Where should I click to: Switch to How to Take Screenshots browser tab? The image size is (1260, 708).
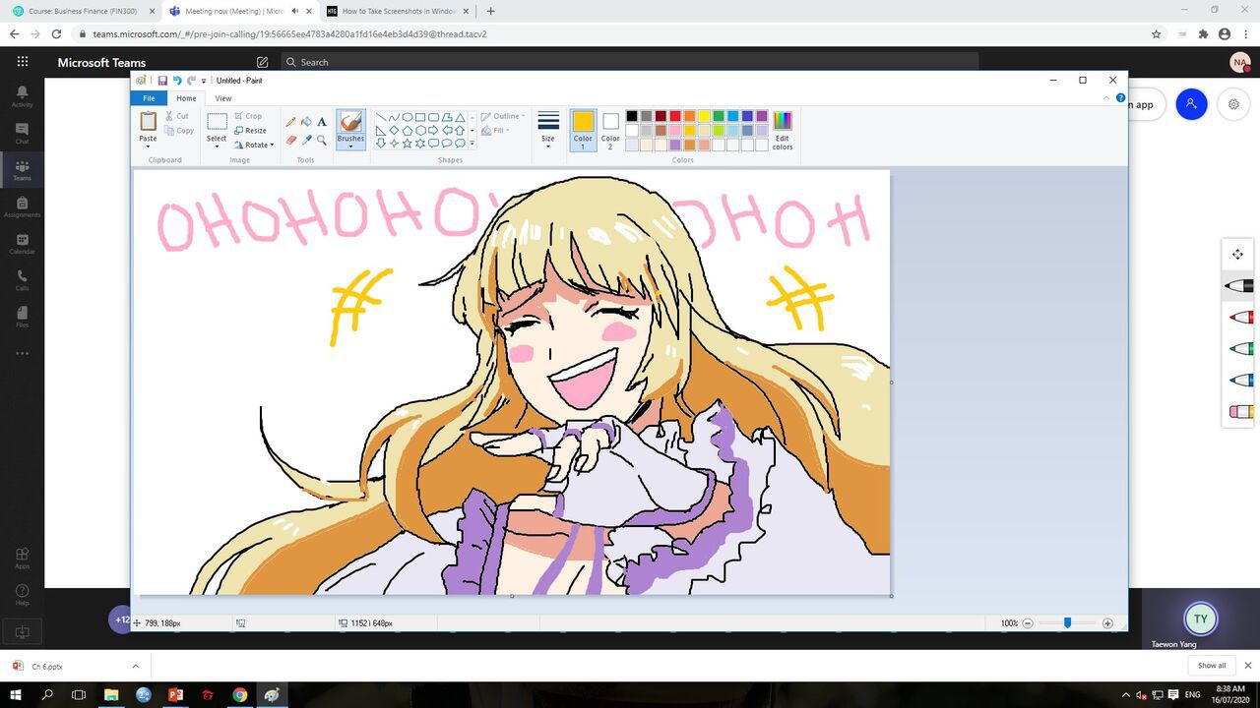coord(399,11)
